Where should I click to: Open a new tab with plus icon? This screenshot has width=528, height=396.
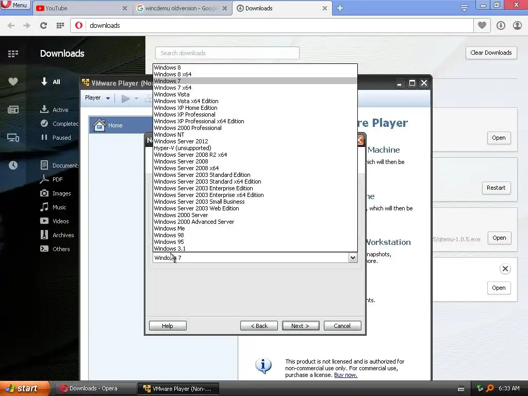340,8
